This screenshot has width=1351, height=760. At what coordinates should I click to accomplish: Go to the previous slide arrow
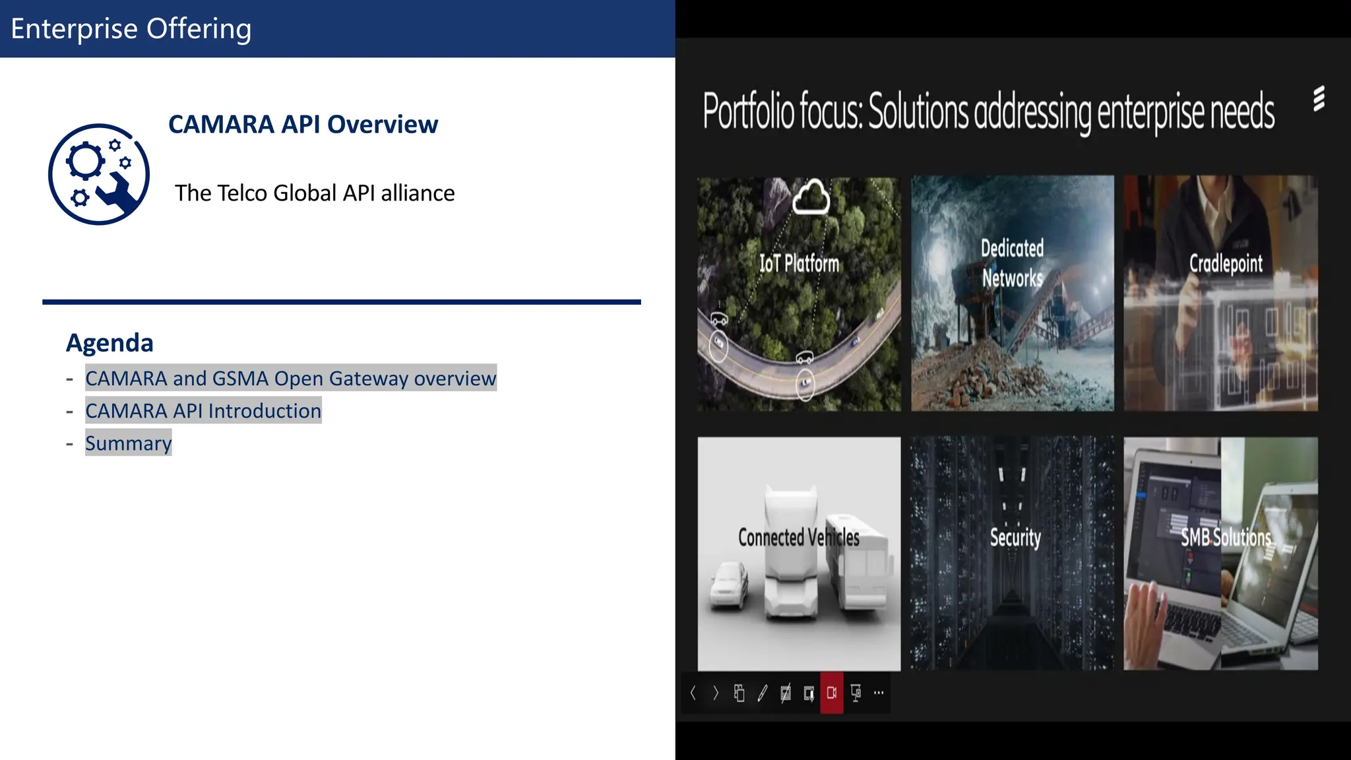(x=693, y=693)
